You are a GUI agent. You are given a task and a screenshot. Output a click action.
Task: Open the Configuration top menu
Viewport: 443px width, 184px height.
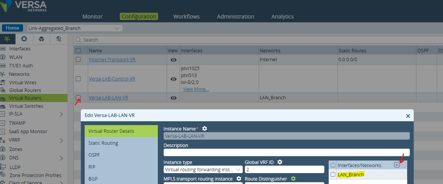click(139, 17)
